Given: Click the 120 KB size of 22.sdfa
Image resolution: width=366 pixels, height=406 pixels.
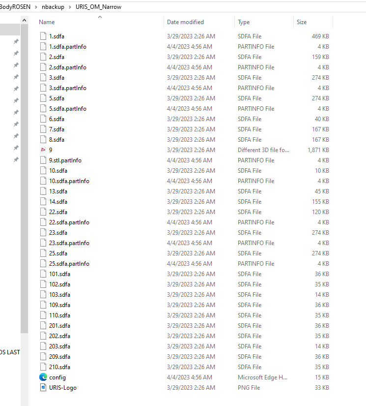Looking at the screenshot, I should pyautogui.click(x=320, y=212).
